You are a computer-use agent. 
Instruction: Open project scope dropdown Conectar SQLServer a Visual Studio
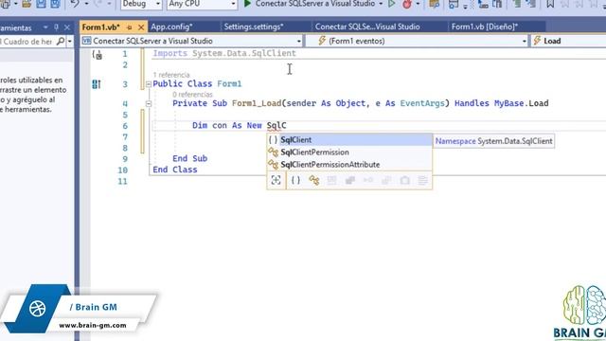pyautogui.click(x=191, y=41)
